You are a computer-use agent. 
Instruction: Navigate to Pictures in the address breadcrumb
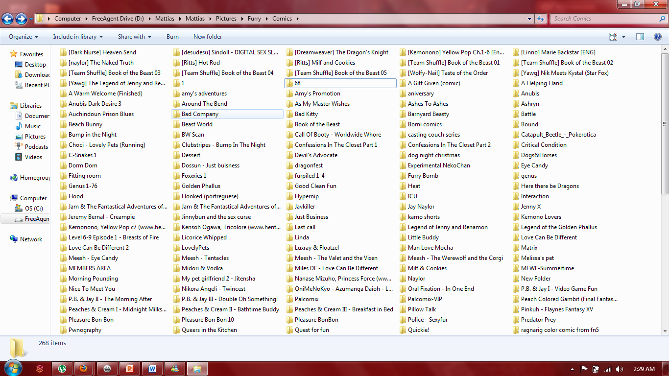click(226, 19)
